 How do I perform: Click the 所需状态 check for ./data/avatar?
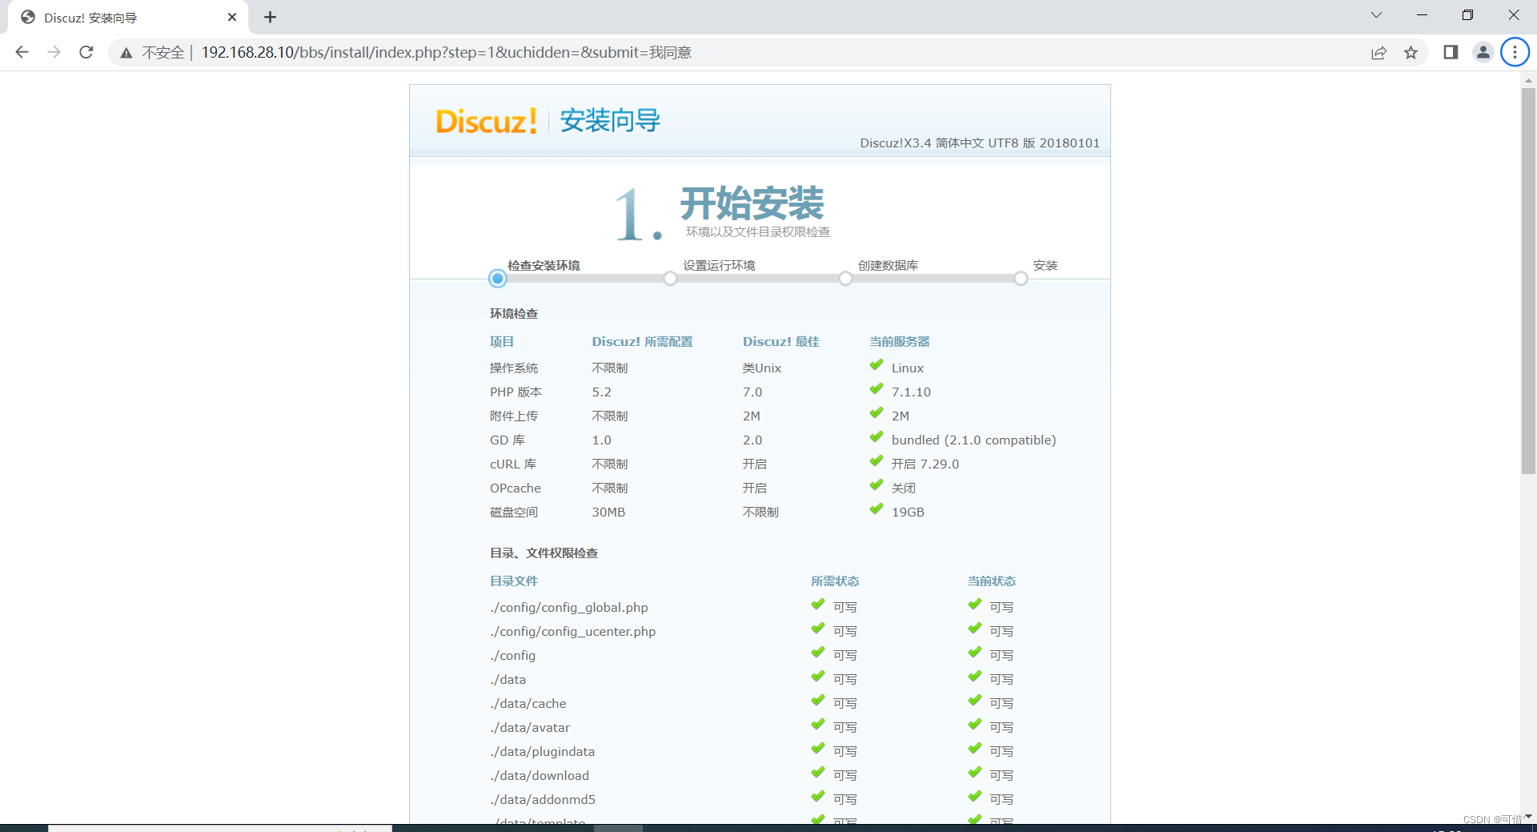tap(817, 725)
